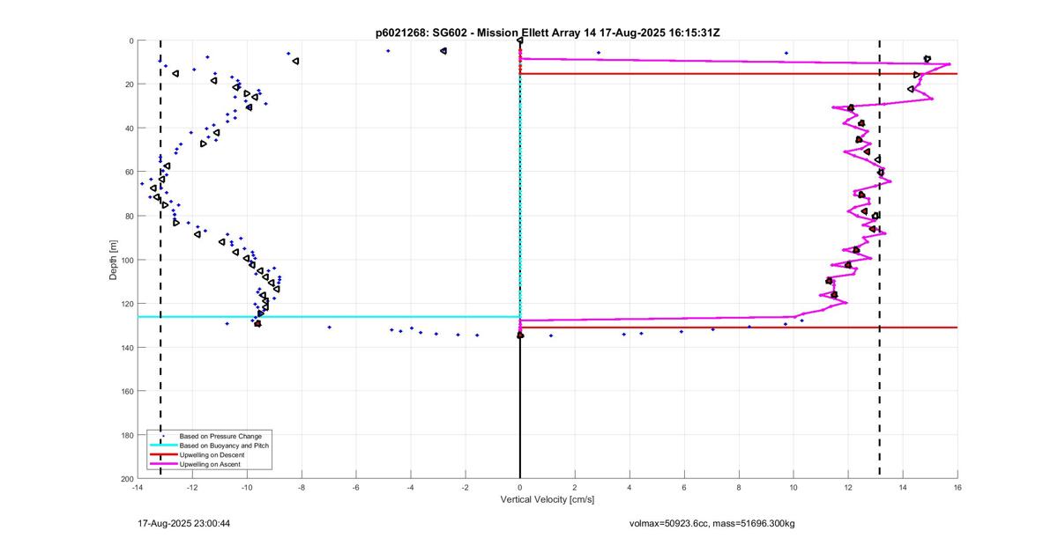Click the '12' tick on the velocity axis
Viewport: 1058px width, 538px height.
[x=848, y=487]
